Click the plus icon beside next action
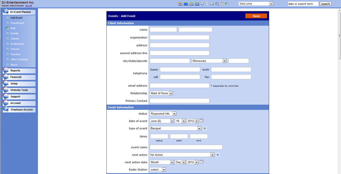Image resolution: width=341 pixels, height=174 pixels. [218, 155]
